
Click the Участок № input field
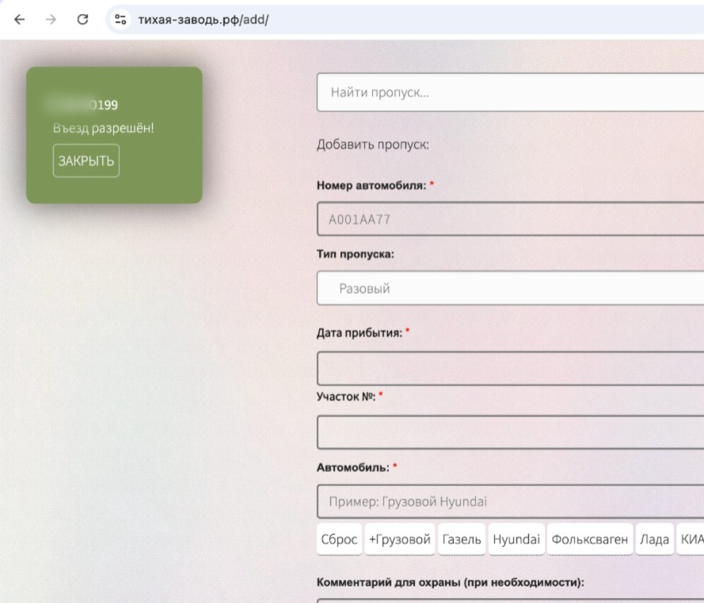click(x=510, y=432)
